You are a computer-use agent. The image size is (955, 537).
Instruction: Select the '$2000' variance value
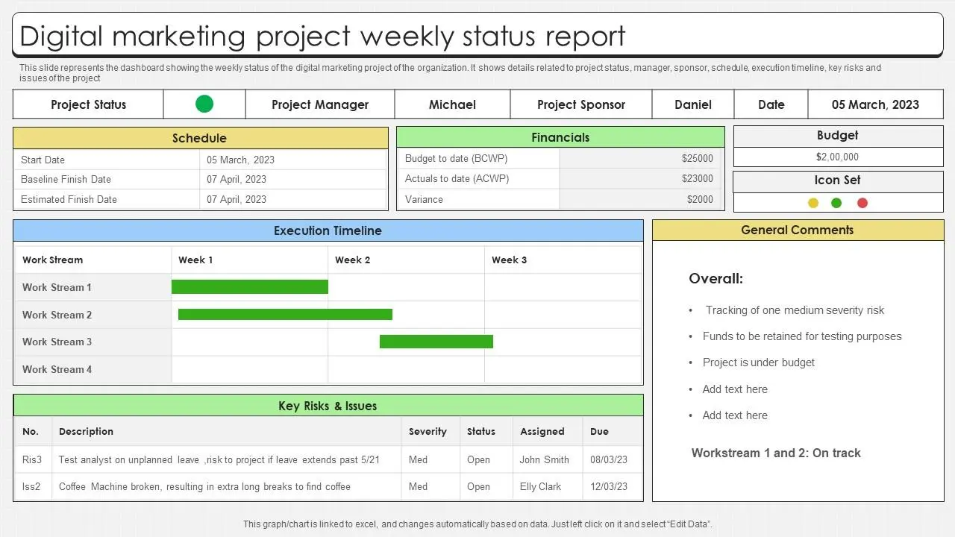pos(700,199)
